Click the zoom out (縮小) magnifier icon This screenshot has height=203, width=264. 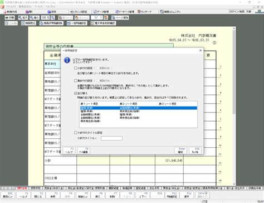click(x=32, y=18)
